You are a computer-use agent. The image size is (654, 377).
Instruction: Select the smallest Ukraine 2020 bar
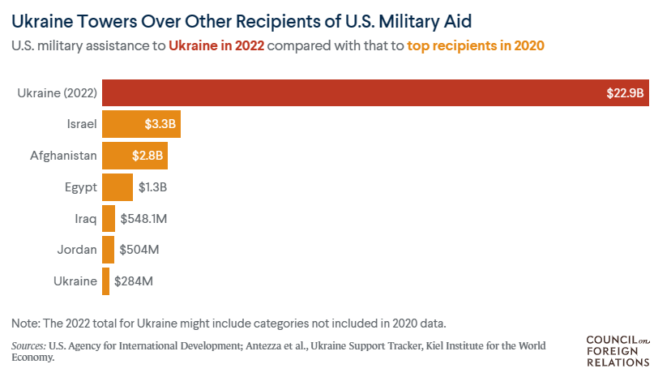tap(105, 281)
